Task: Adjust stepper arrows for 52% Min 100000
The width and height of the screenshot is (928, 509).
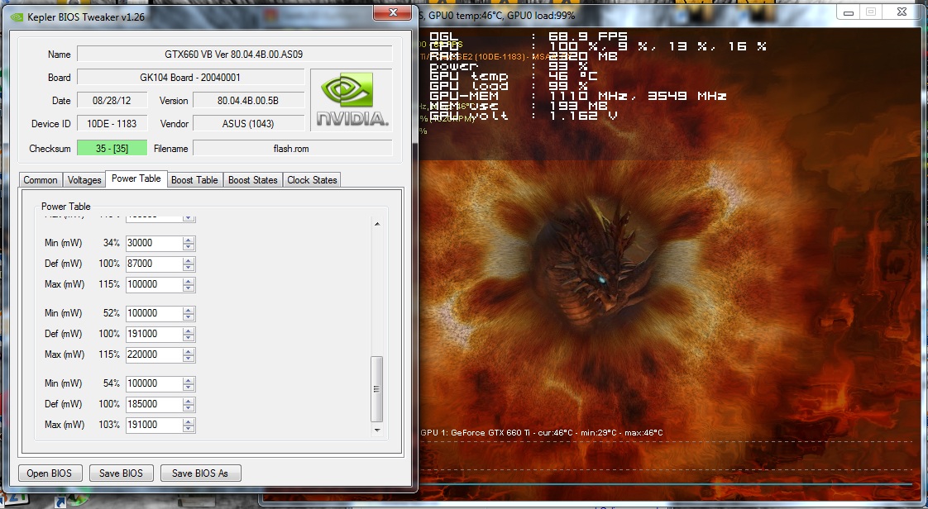Action: pyautogui.click(x=189, y=313)
